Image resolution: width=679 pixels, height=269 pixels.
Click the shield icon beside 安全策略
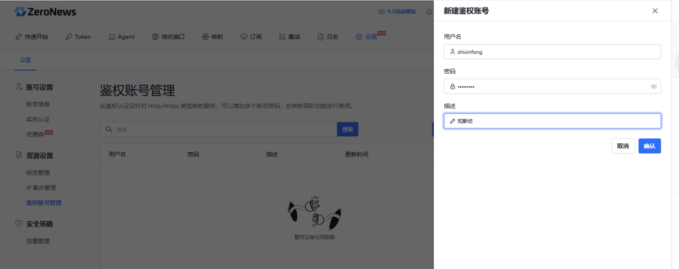click(19, 224)
